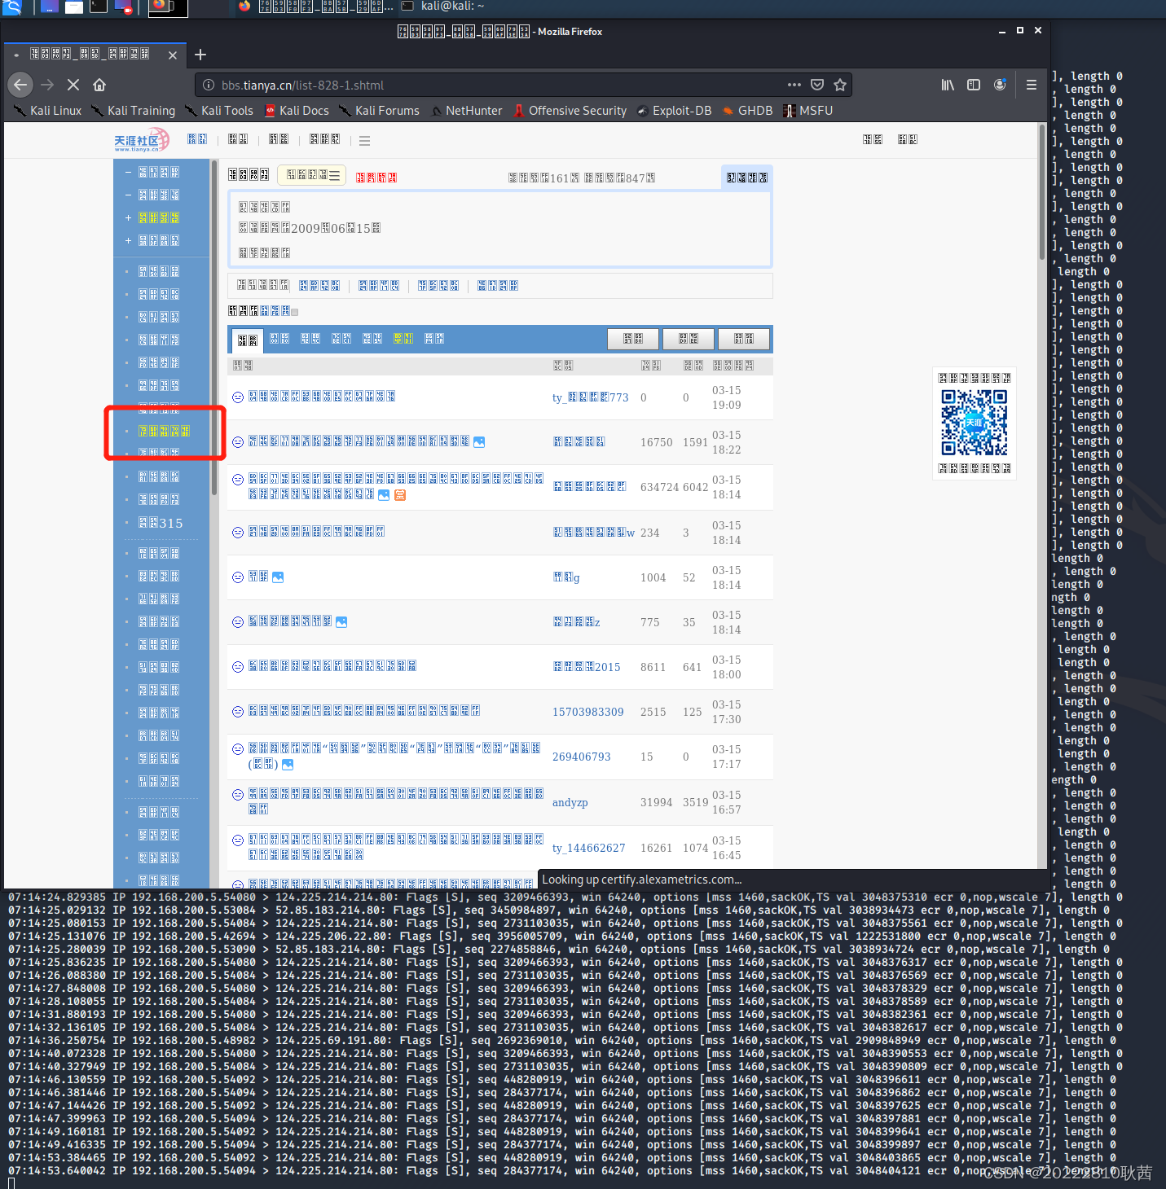Launch the terminal from the top panel

coord(98,7)
